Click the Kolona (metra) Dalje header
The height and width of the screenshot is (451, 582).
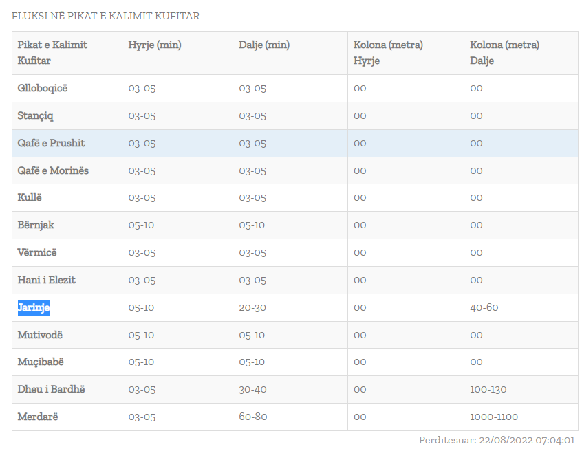pos(504,52)
